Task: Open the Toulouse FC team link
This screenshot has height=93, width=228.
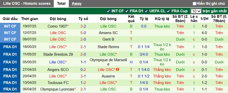Action: (x=58, y=83)
